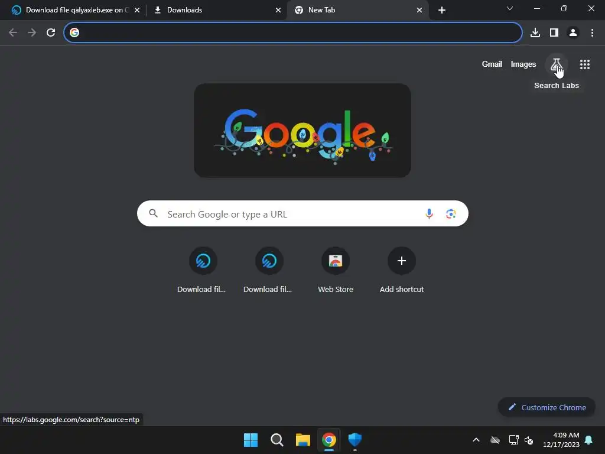This screenshot has width=605, height=454.
Task: Open Gmail link
Action: pos(492,64)
